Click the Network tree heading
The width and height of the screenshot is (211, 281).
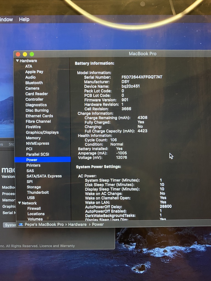29,203
